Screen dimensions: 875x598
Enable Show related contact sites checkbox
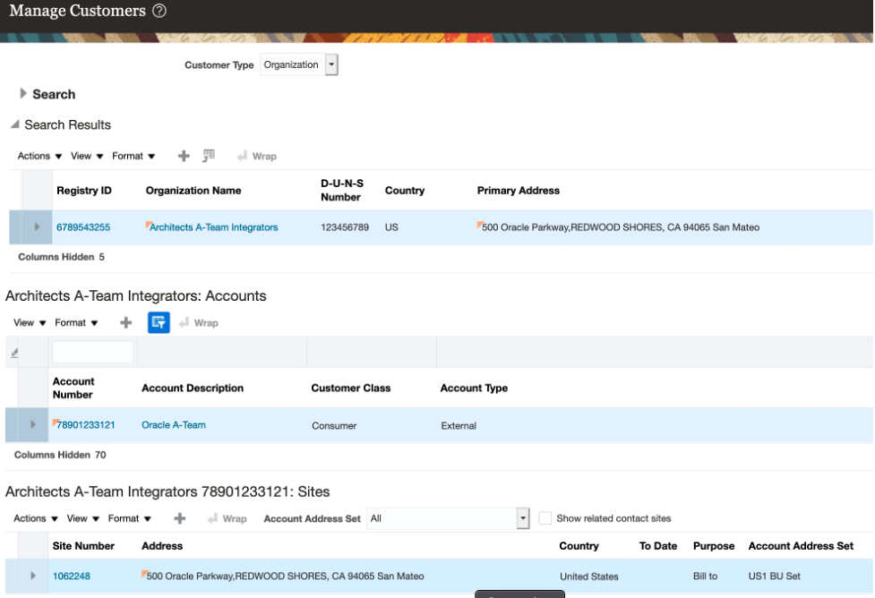(545, 518)
